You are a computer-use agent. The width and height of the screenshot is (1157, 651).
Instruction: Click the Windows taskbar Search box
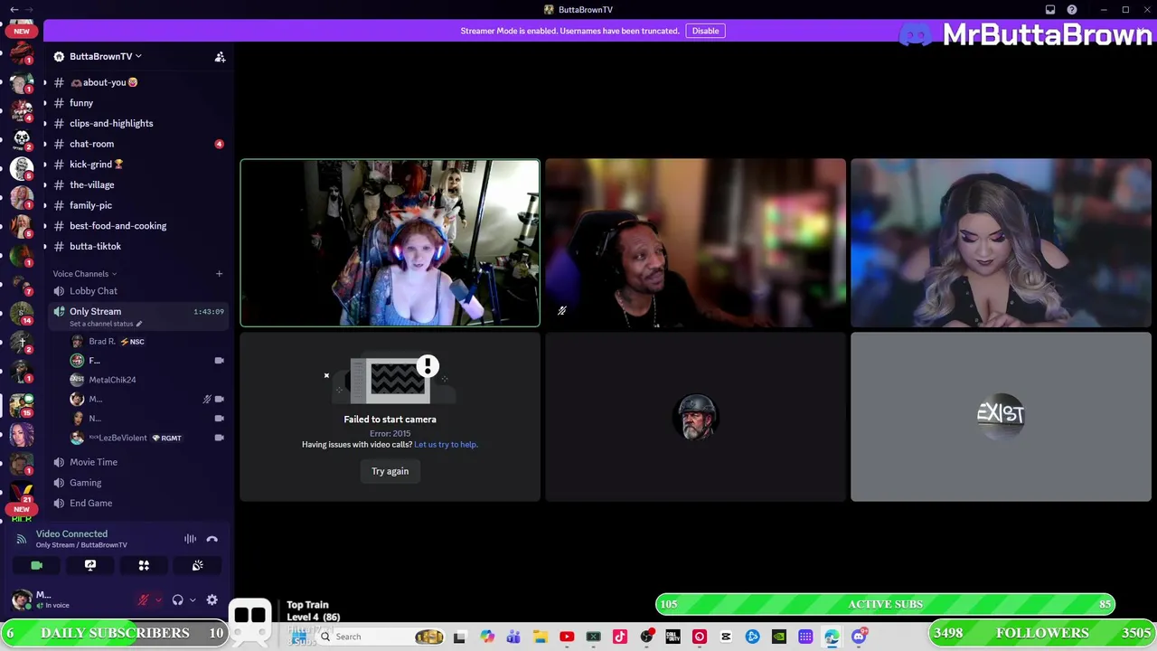(x=380, y=637)
